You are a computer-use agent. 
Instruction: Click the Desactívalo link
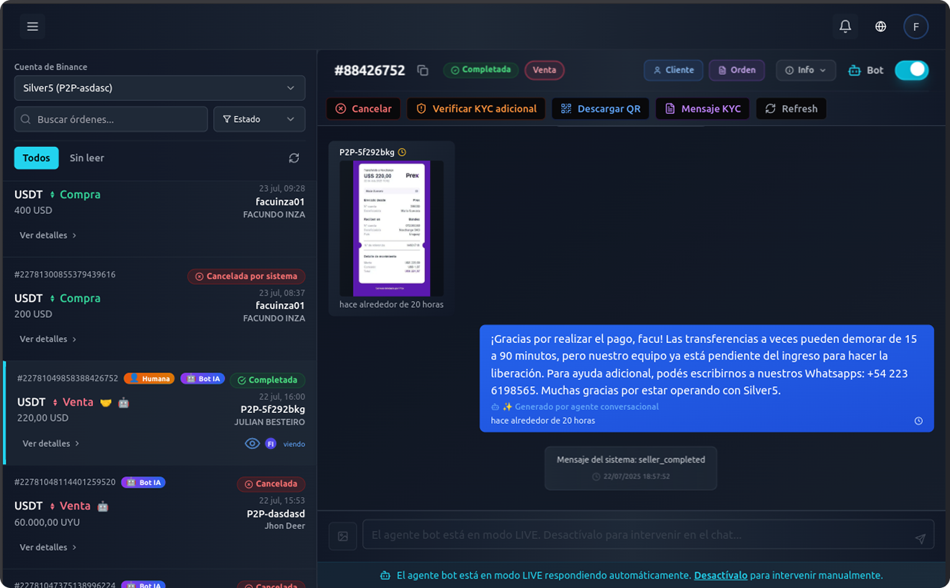(720, 575)
